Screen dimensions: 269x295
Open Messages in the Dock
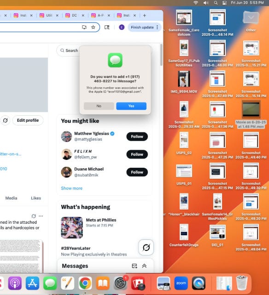(50, 283)
